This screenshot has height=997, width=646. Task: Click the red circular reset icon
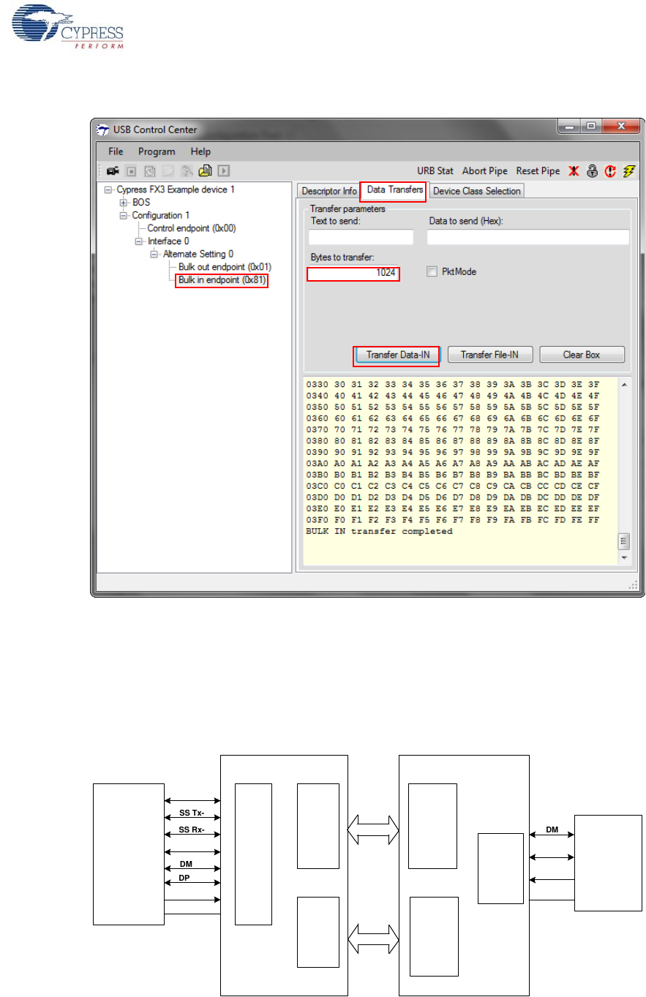coord(610,171)
